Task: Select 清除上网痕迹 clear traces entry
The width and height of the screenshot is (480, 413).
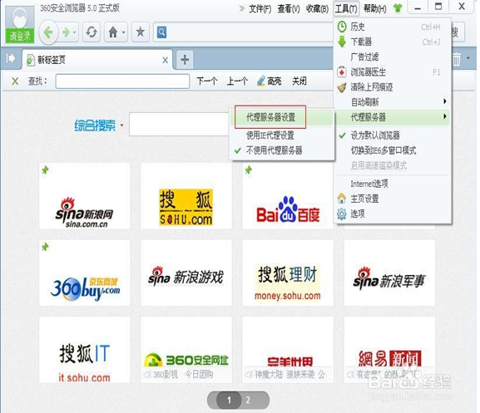Action: (393, 87)
